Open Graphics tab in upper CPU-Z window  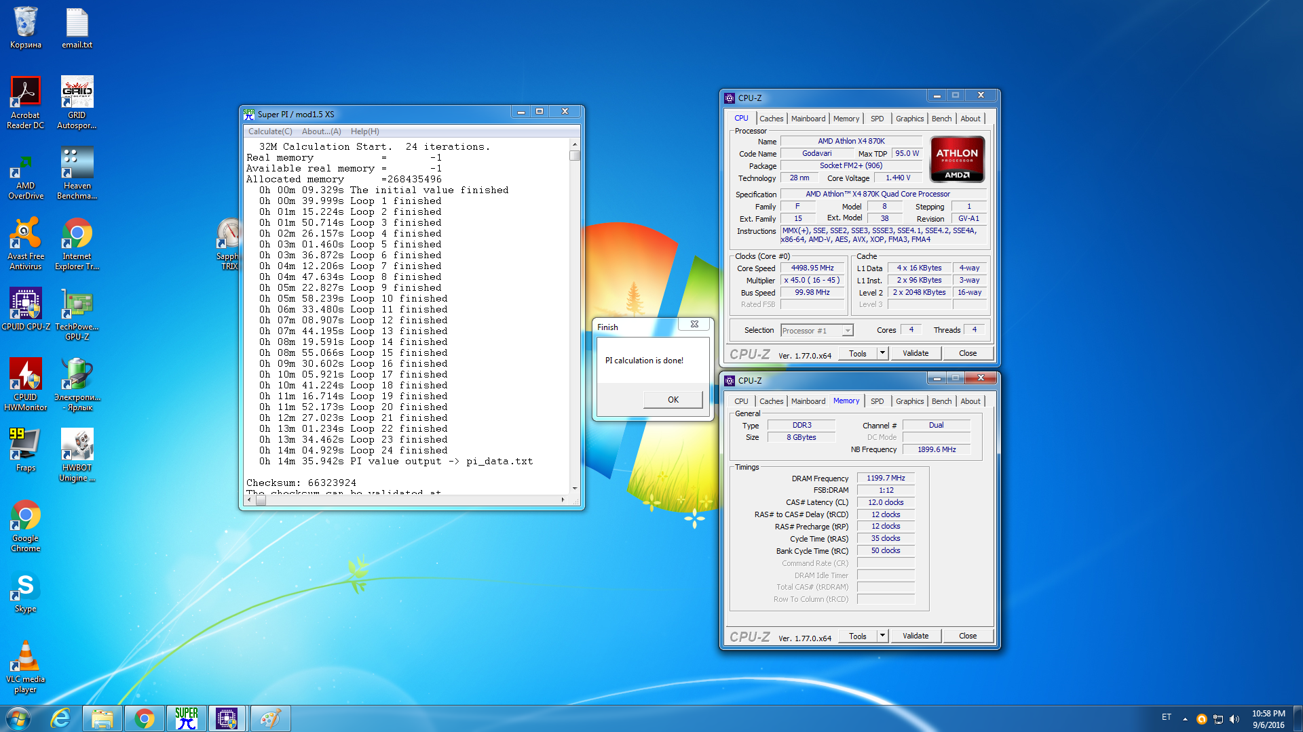point(909,119)
